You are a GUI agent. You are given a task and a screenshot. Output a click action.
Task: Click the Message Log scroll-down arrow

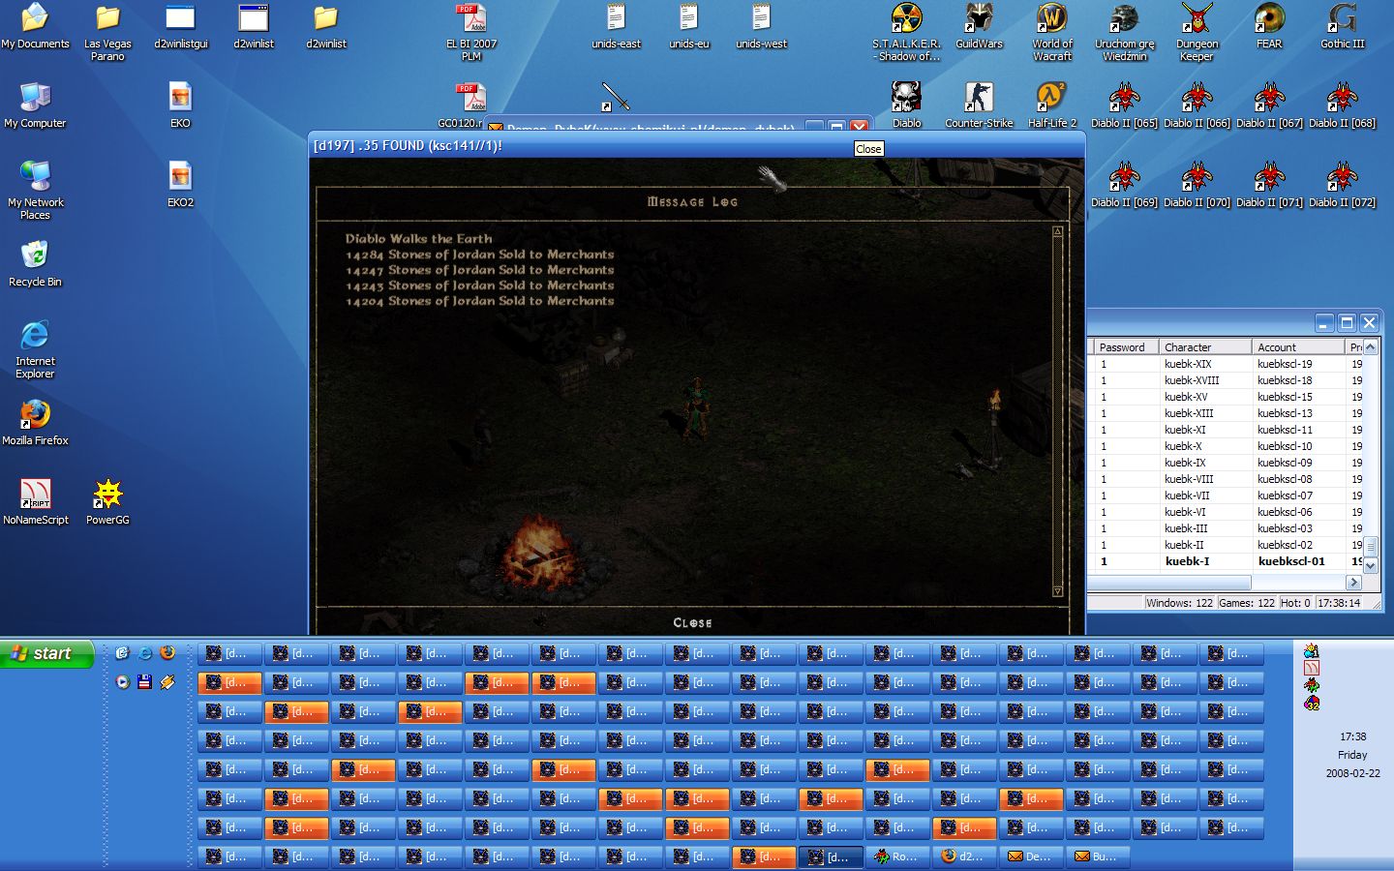point(1057,590)
